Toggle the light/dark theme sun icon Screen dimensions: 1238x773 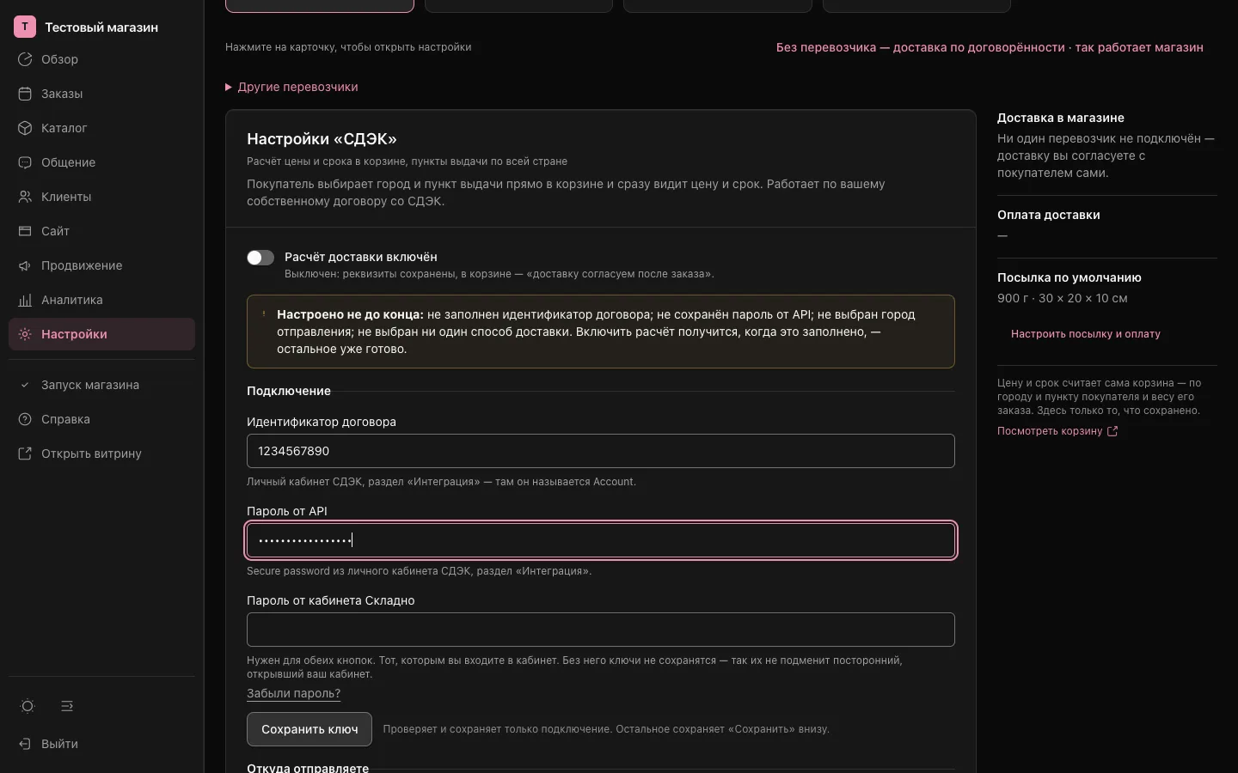coord(28,706)
